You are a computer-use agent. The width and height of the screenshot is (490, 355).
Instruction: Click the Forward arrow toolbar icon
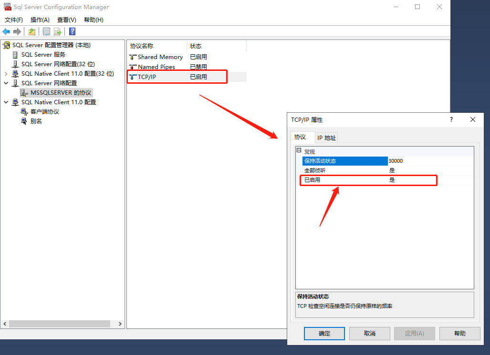17,31
